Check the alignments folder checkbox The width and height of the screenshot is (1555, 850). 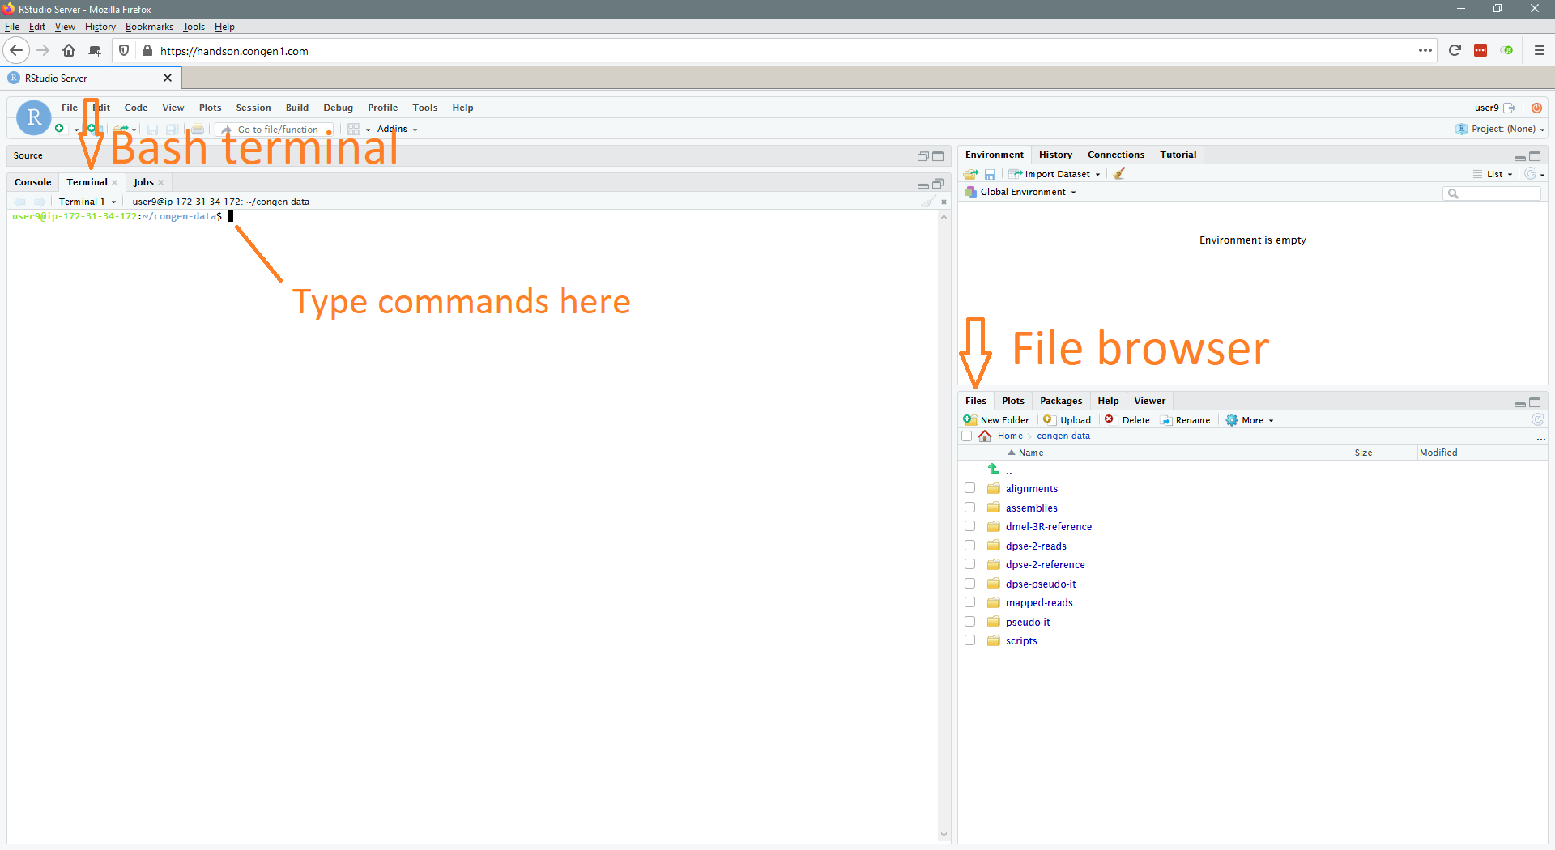coord(969,488)
